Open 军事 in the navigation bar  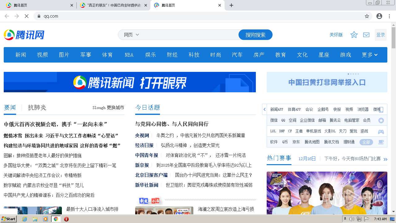86,55
